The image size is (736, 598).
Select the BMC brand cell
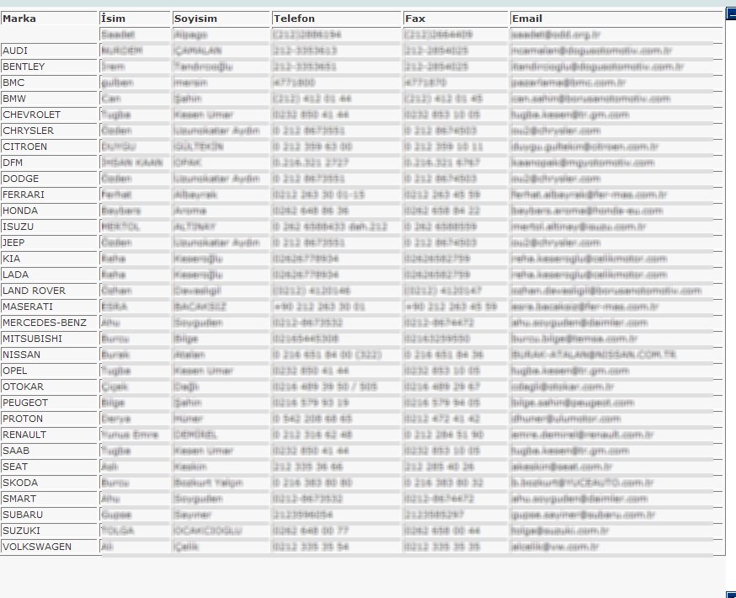pos(49,83)
